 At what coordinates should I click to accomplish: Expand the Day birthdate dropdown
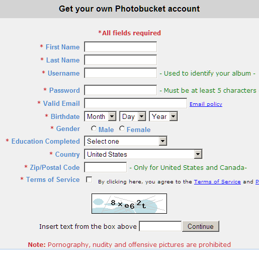pos(133,116)
